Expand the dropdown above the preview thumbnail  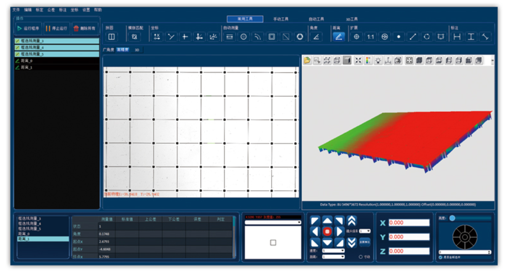(x=273, y=222)
